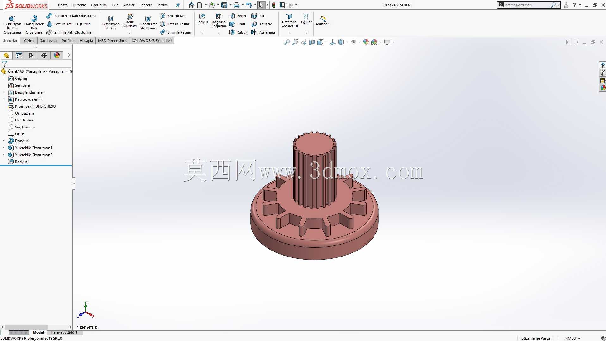Expand Yükseklik-Ekstrüzyon1 feature node
The height and width of the screenshot is (341, 606).
tap(3, 148)
